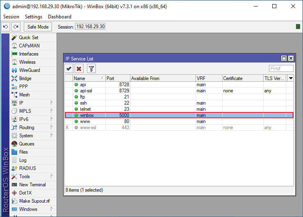Viewport: 303px width, 217px height.
Task: Open Bridge configuration
Action: click(x=33, y=78)
